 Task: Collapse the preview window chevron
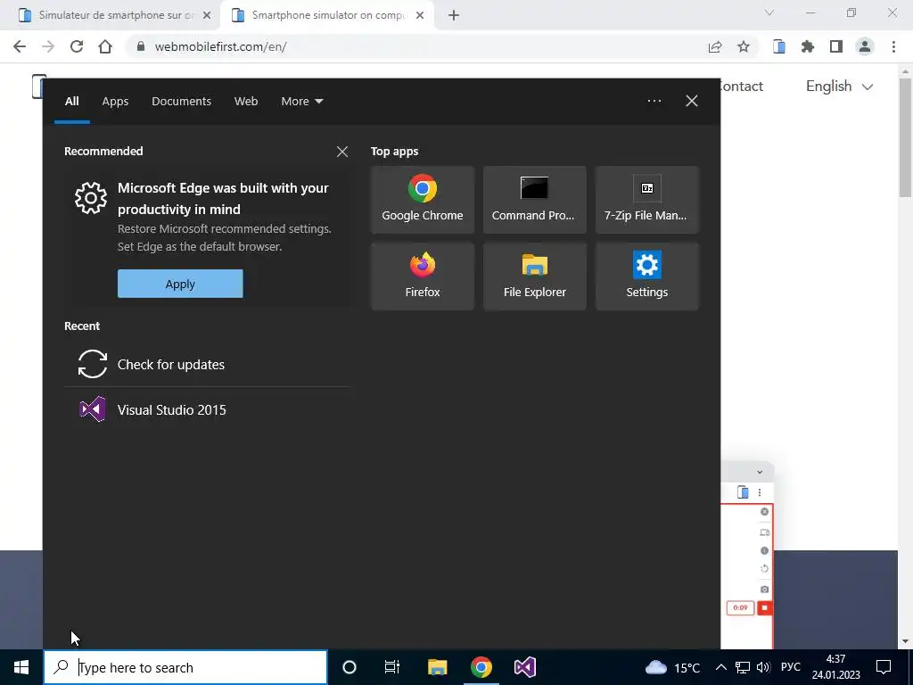coord(760,472)
